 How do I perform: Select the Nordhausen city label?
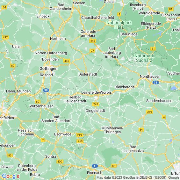[x=150, y=76]
